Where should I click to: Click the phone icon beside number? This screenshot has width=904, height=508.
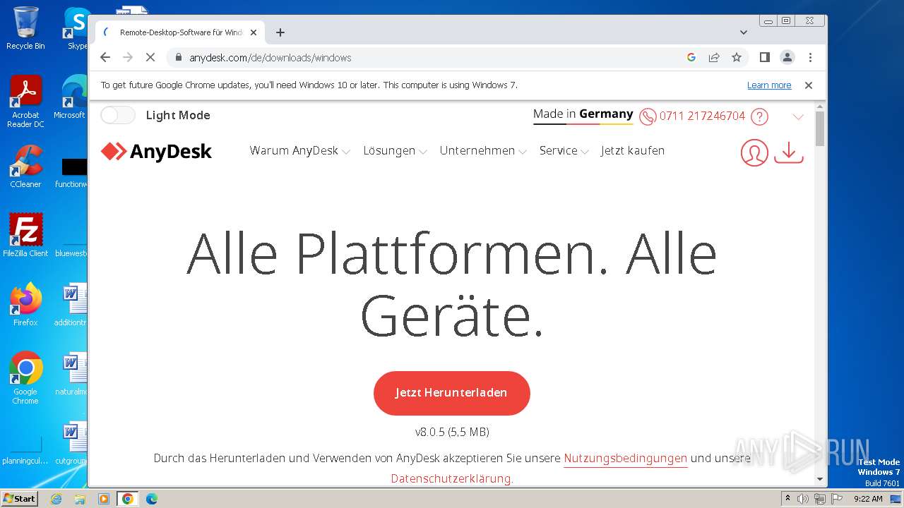click(x=648, y=116)
